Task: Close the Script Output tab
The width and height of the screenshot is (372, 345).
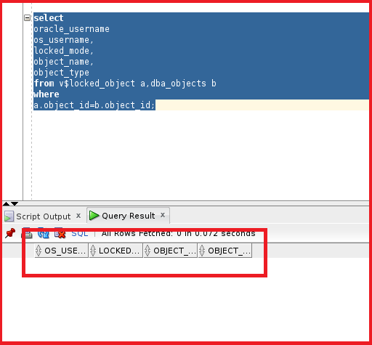Action: tap(78, 216)
